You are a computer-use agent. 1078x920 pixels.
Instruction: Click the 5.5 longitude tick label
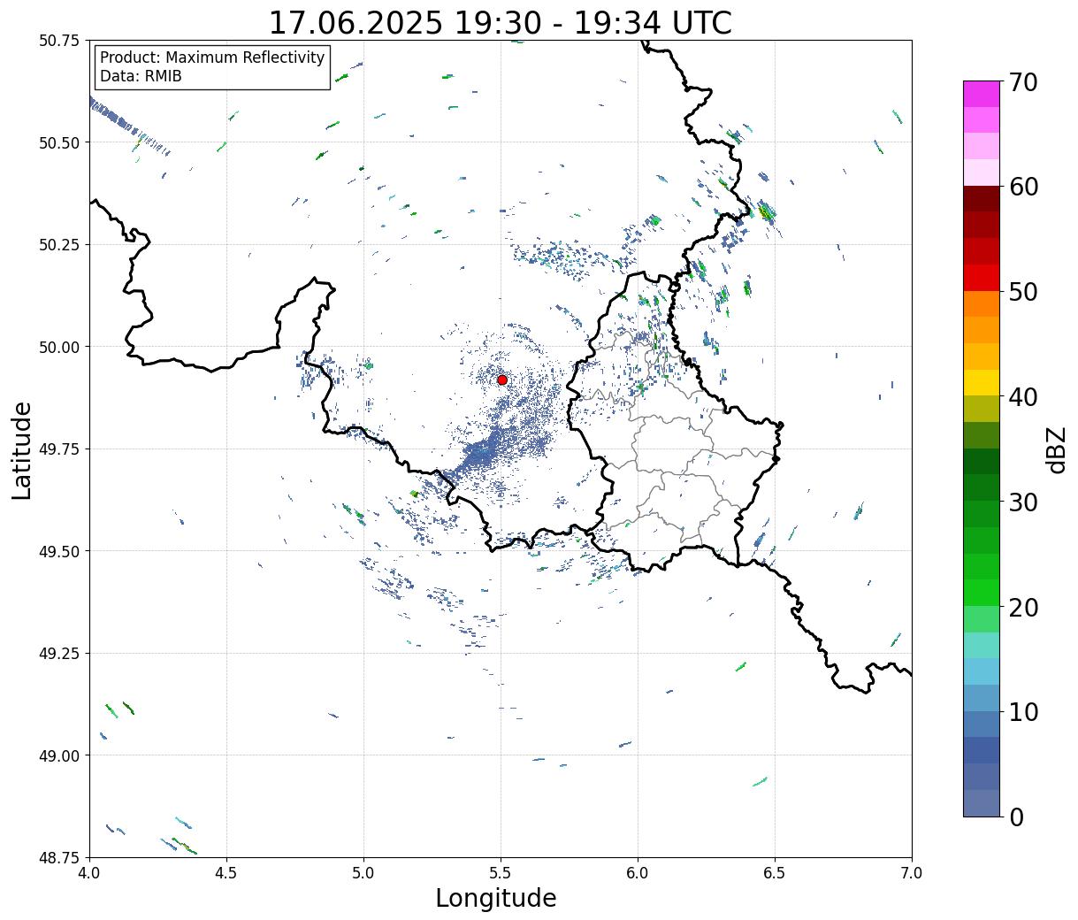pos(501,872)
